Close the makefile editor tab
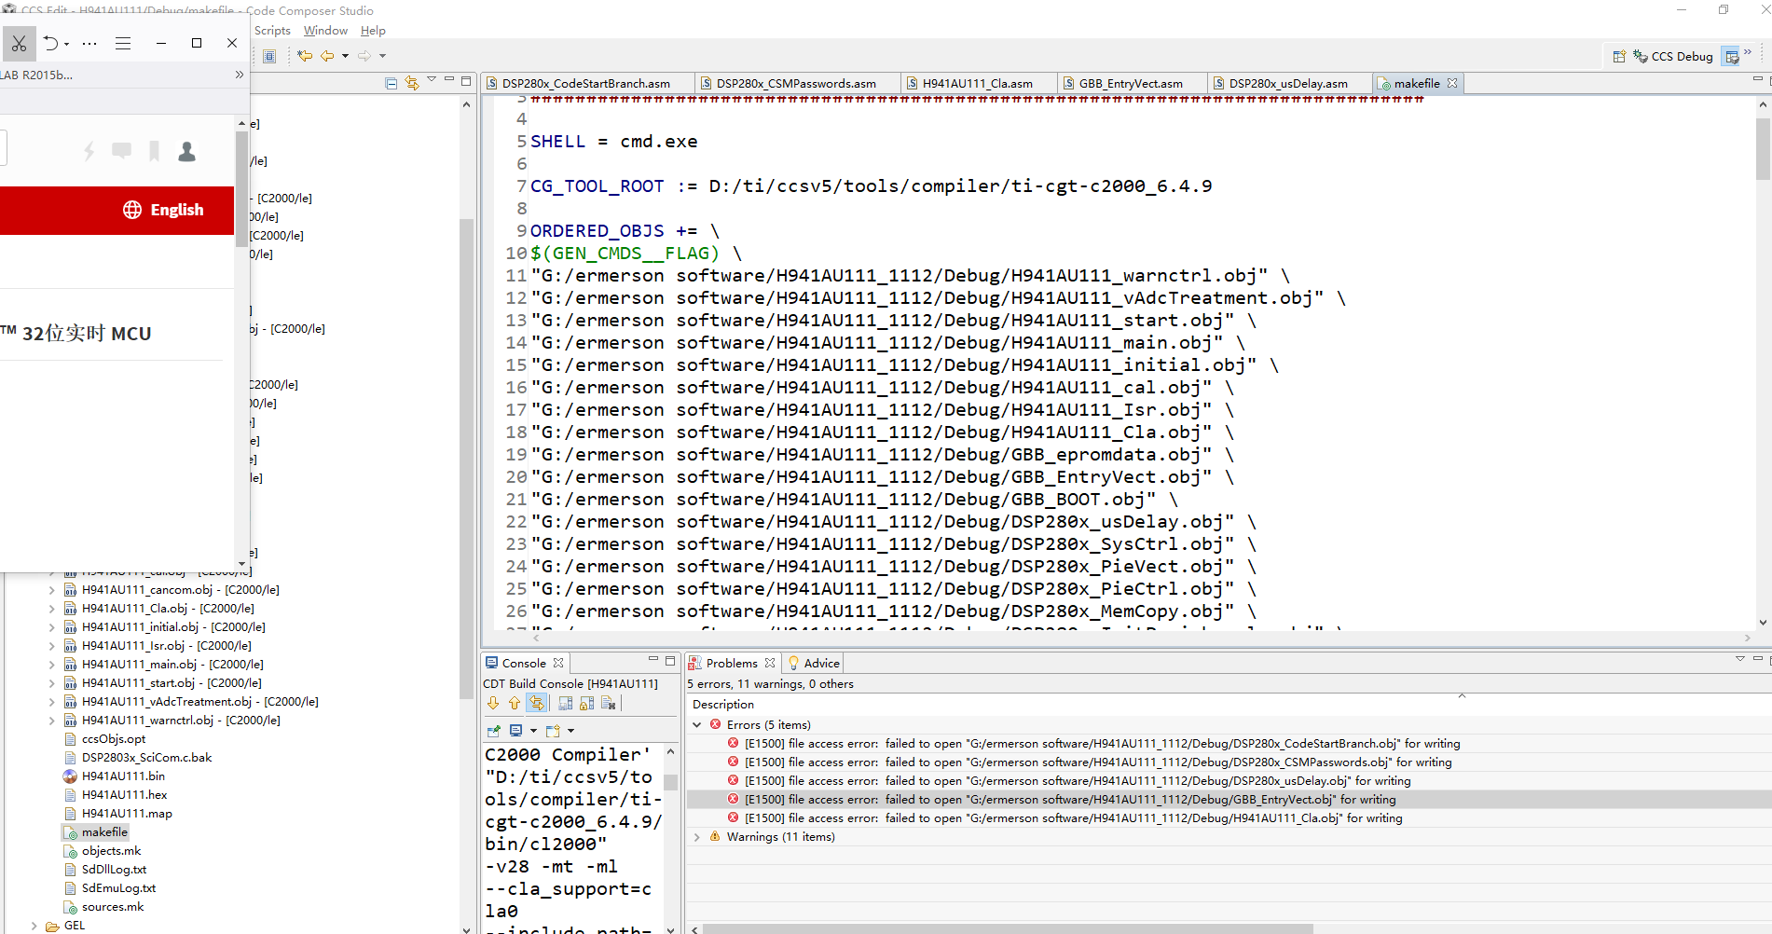This screenshot has height=934, width=1772. pyautogui.click(x=1452, y=83)
